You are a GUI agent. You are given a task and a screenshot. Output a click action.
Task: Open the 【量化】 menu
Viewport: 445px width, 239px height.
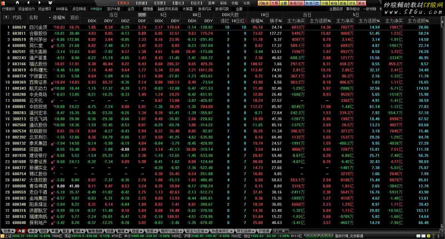[x=178, y=3]
